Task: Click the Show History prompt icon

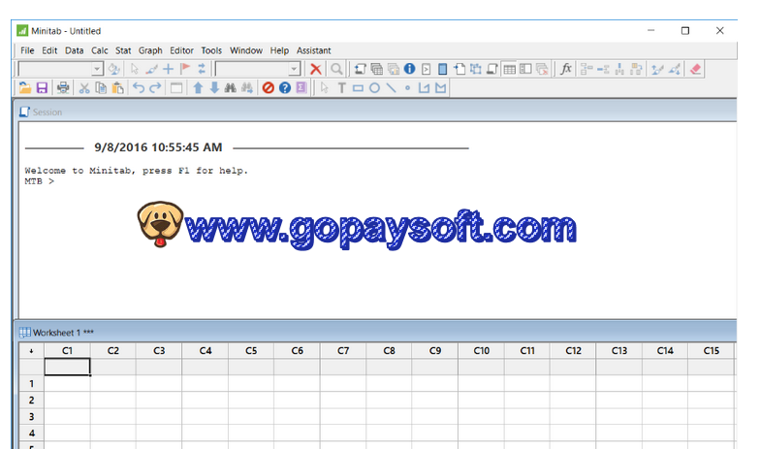Action: tap(427, 69)
